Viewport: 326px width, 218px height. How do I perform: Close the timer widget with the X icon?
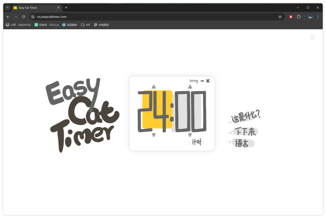click(x=208, y=81)
